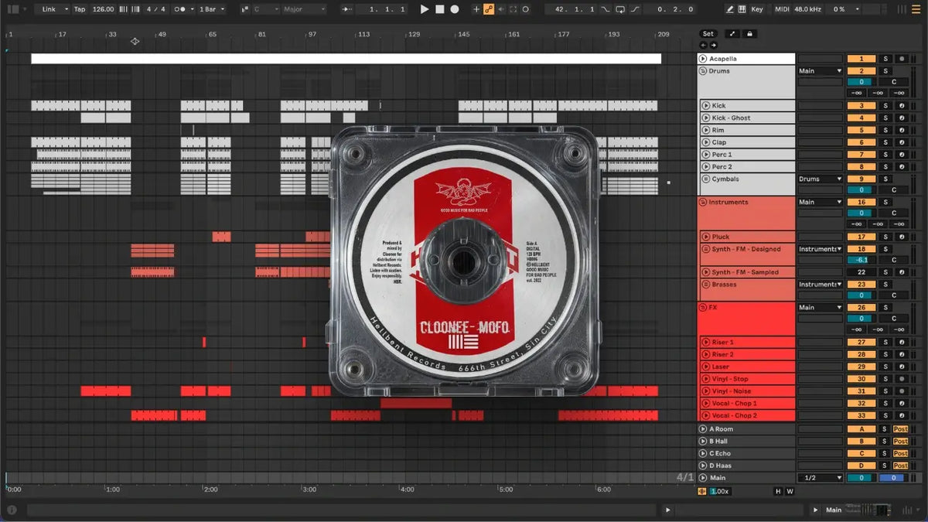Click the Key map mode button
928x522 pixels.
pyautogui.click(x=756, y=9)
